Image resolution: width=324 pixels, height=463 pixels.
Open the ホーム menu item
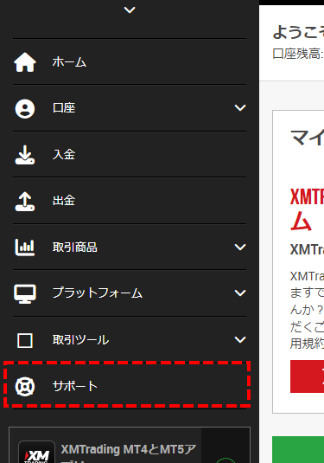[x=130, y=61]
